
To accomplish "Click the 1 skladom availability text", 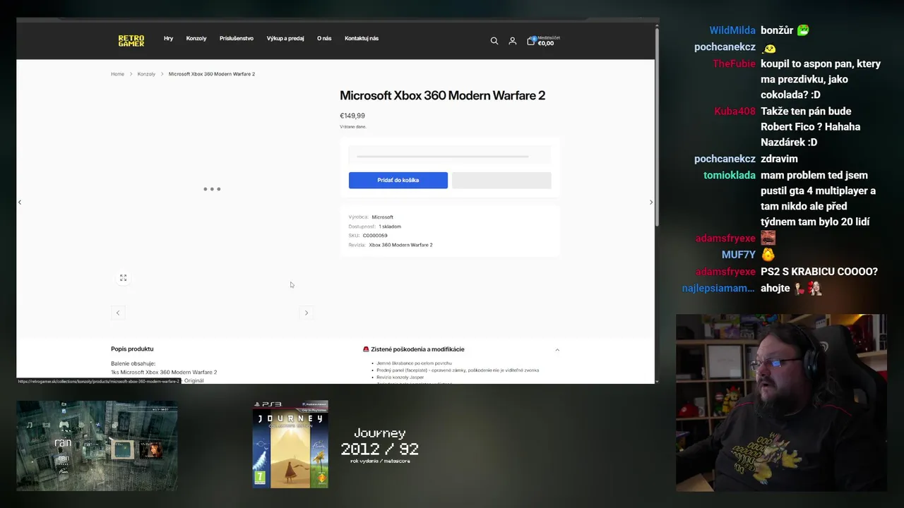I will 390,226.
